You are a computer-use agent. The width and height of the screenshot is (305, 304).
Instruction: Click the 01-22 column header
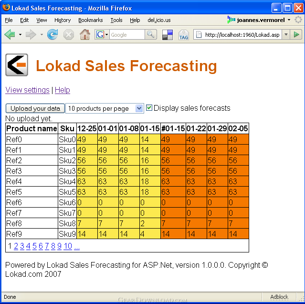(196, 128)
